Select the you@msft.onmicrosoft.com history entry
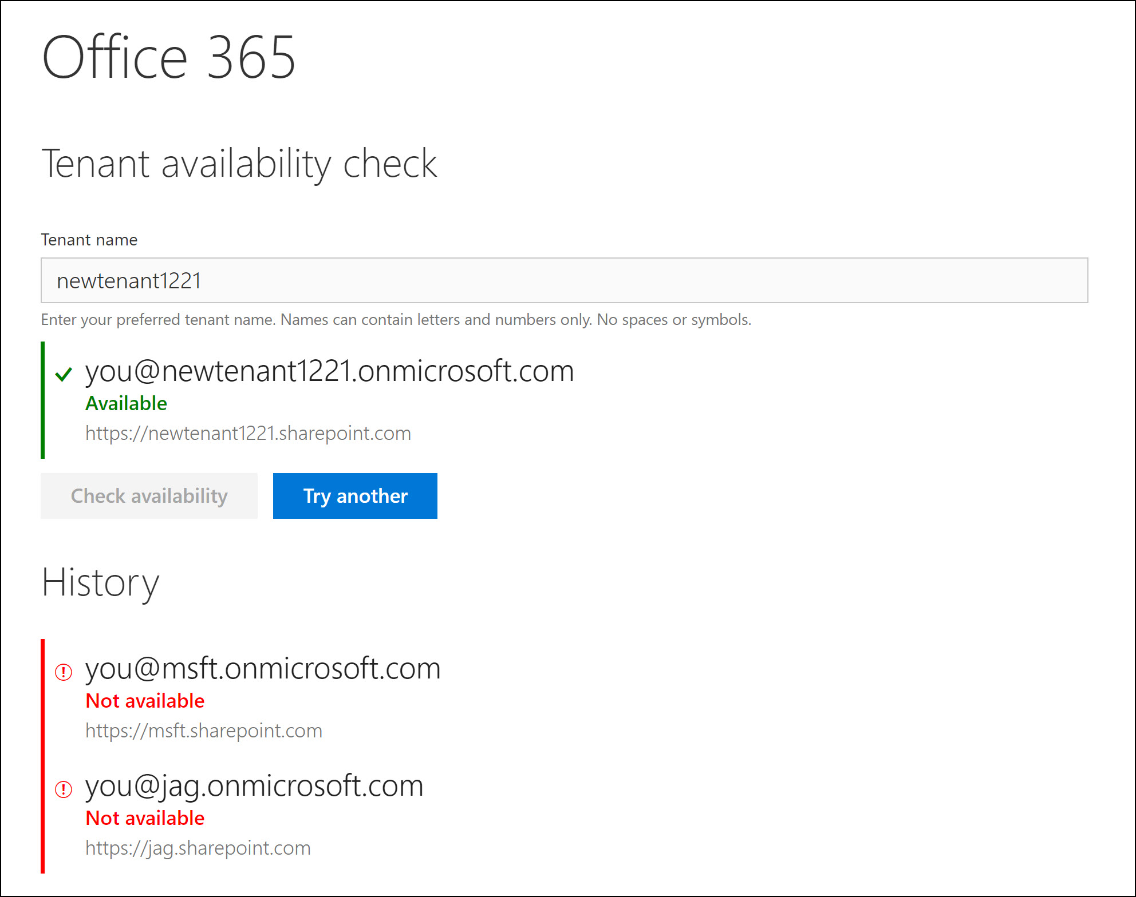The image size is (1136, 897). [x=263, y=669]
